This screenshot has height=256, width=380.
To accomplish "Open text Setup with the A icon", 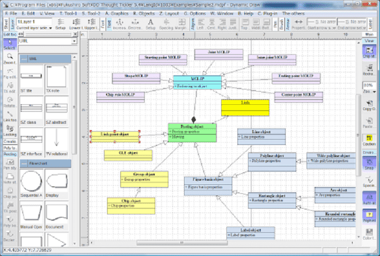I will point(150,24).
